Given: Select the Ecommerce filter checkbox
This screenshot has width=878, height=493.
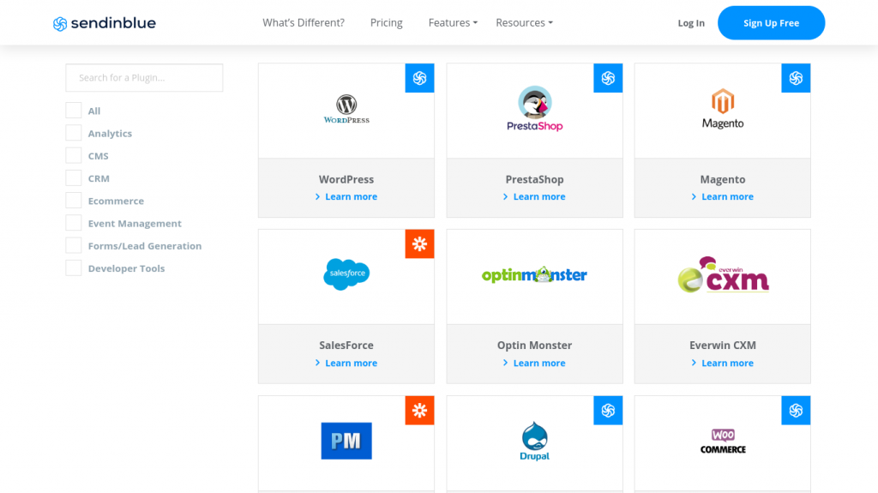Looking at the screenshot, I should coord(74,200).
